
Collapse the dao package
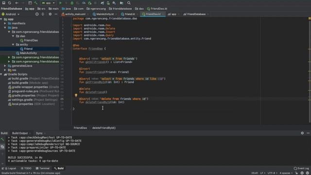pos(13,36)
